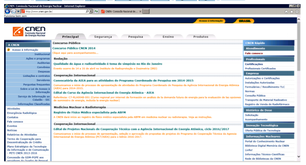306x165 pixels.
Task: Open the Ensino tab
Action: pos(168,37)
